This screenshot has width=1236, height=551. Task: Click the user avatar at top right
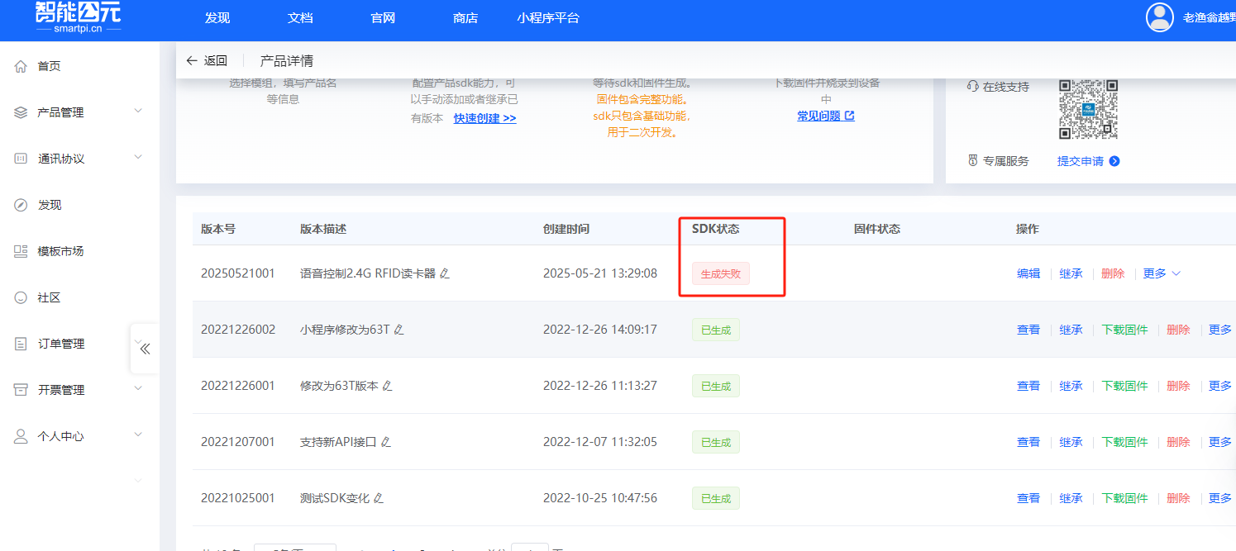[x=1159, y=17]
